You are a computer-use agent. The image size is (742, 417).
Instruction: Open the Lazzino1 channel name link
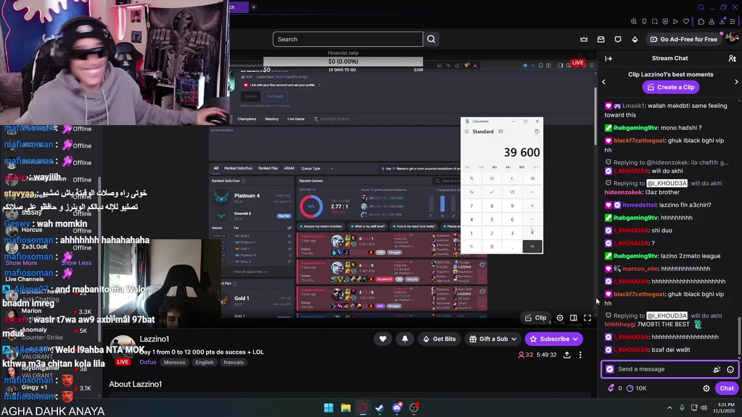154,339
